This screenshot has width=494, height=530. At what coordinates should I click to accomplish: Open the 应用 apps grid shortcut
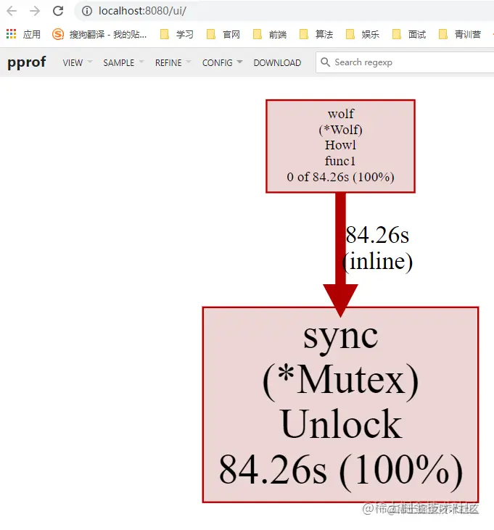[x=23, y=34]
